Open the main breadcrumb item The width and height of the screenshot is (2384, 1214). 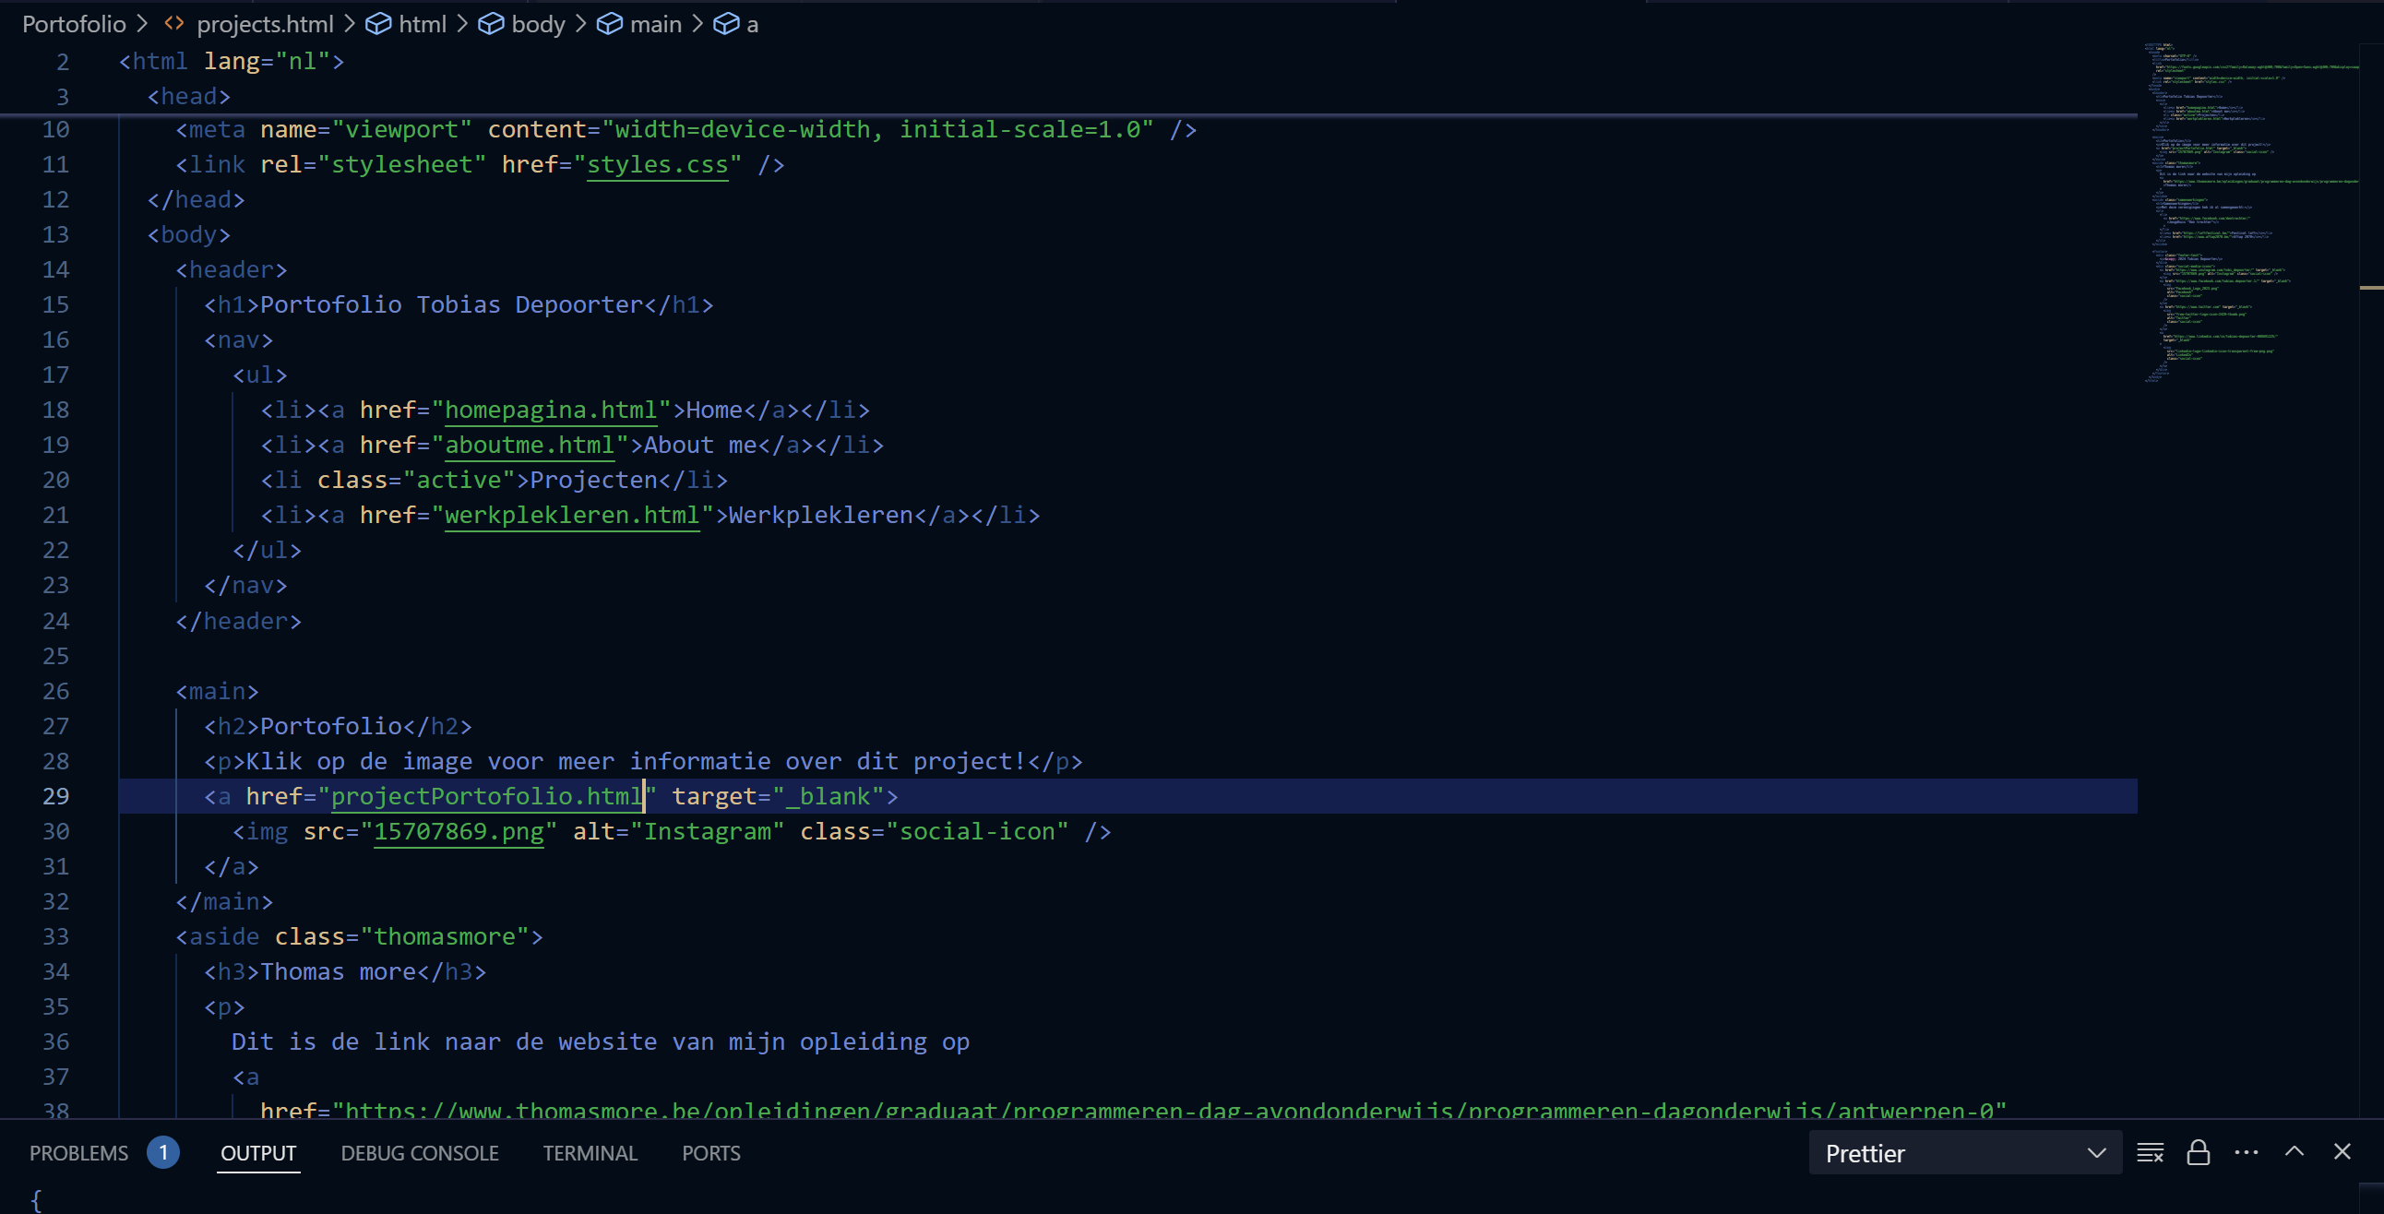(x=655, y=24)
